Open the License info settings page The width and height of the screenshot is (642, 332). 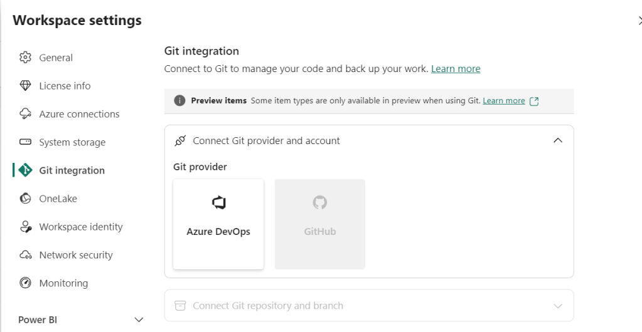[65, 86]
